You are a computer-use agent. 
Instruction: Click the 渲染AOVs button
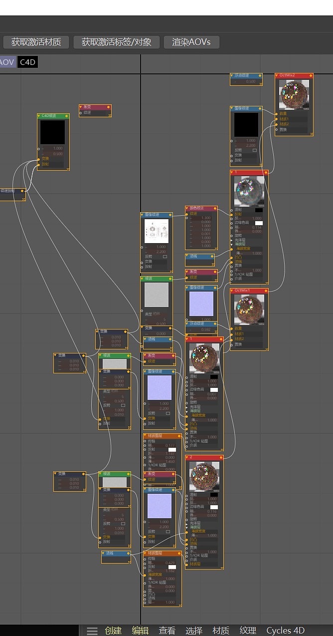[x=191, y=42]
